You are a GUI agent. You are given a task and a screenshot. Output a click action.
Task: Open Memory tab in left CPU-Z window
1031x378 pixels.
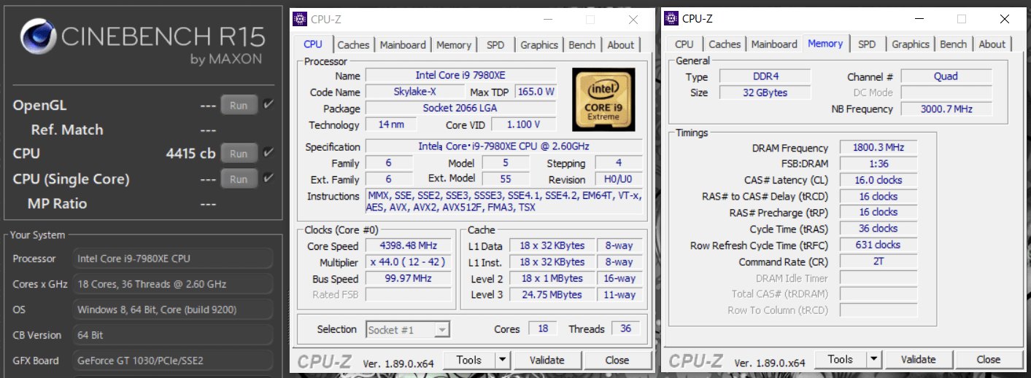click(454, 45)
